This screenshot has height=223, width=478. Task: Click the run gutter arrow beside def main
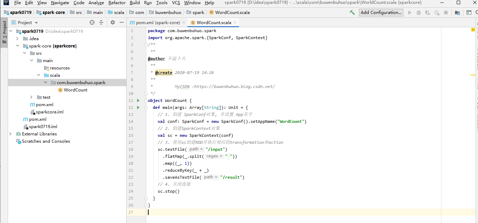[x=138, y=107]
